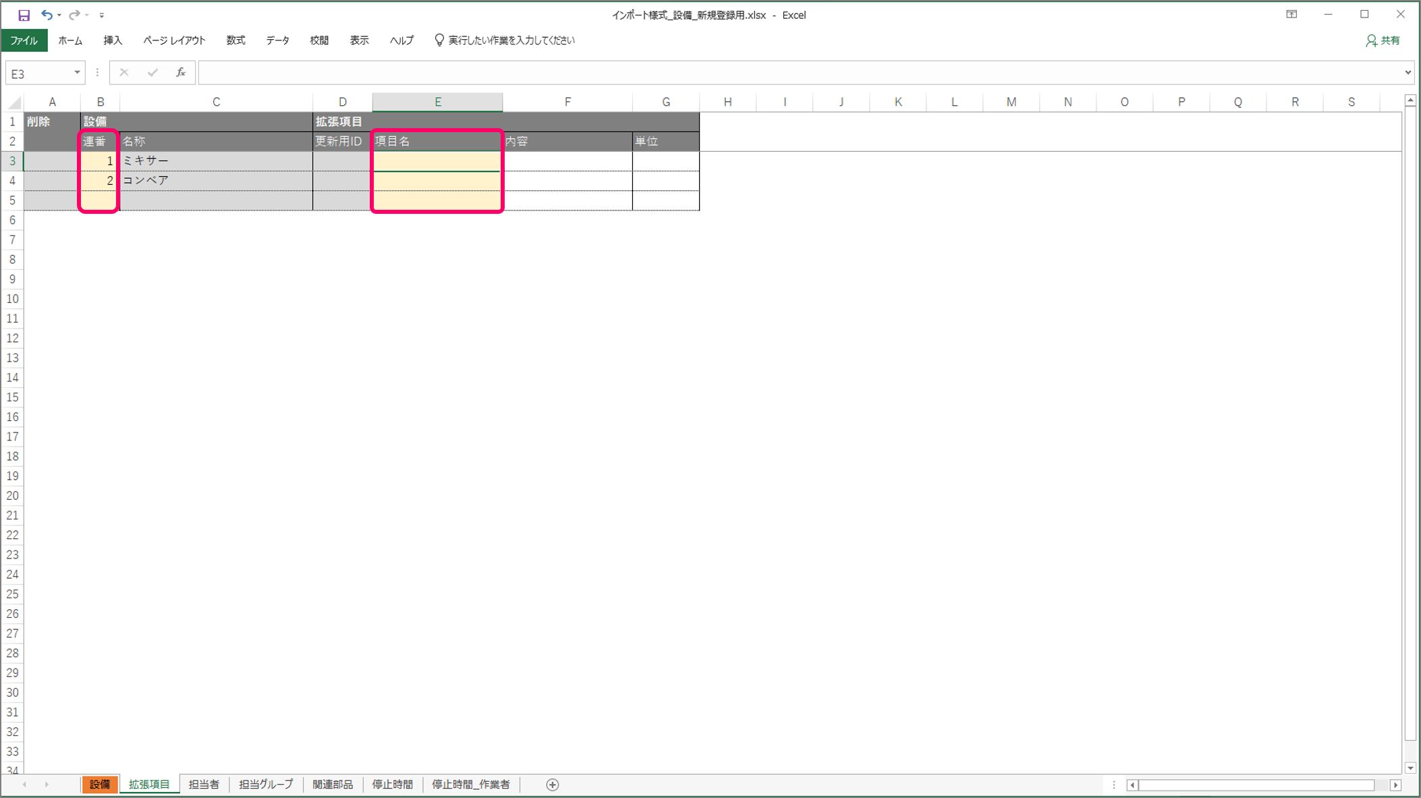Click the Ribbon Display Options icon
This screenshot has width=1421, height=798.
(x=1291, y=14)
